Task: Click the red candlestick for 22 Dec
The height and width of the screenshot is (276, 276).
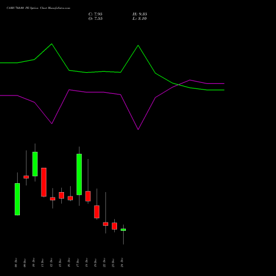Action: [x=105, y=224]
